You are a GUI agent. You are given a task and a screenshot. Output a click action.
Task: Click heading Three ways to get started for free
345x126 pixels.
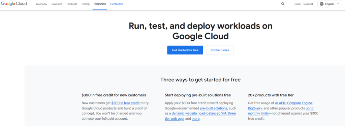(x=200, y=80)
